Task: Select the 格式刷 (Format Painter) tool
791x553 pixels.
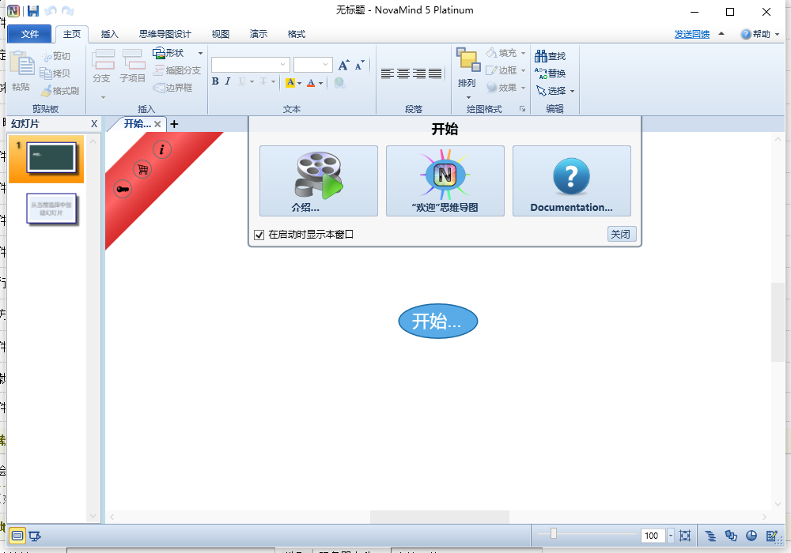Action: coord(60,91)
